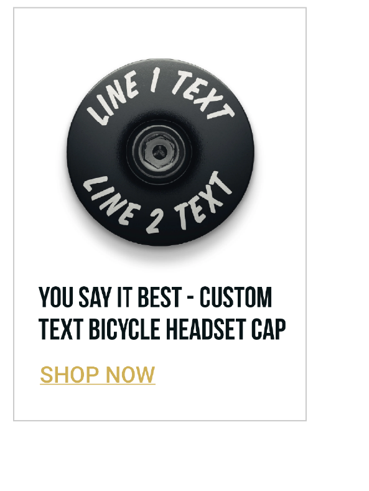
Task: Click the dash between BEST and CUSTOM
Action: click(x=191, y=298)
